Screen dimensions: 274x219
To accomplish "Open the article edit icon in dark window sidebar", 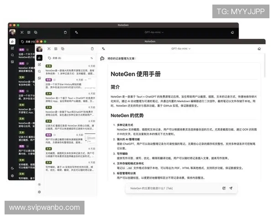I will 12,48.
